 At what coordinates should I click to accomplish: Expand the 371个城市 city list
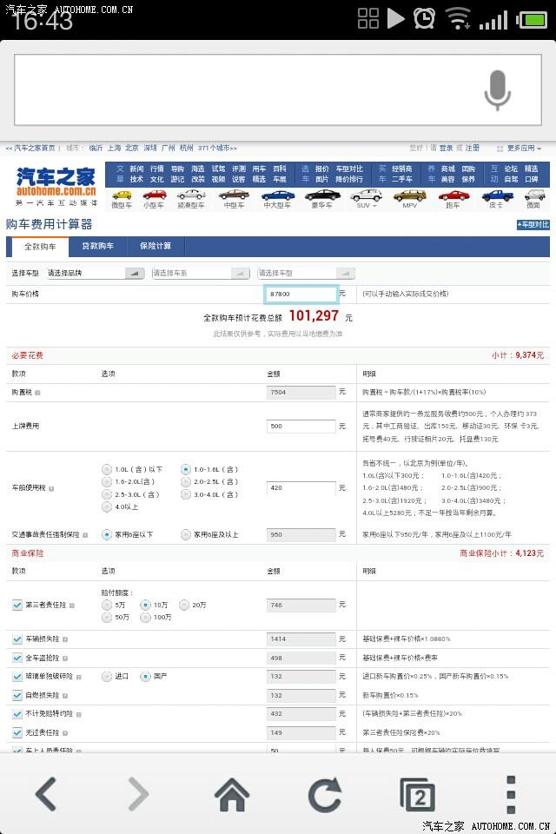pos(217,148)
